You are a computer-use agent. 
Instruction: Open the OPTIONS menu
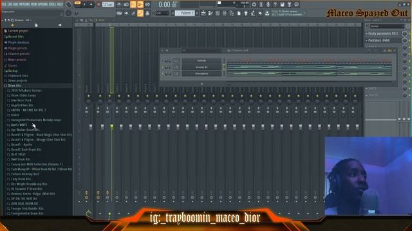pos(43,4)
